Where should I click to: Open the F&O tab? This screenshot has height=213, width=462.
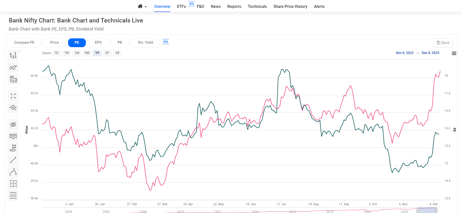click(200, 6)
